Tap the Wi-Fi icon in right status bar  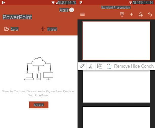click(131, 3)
